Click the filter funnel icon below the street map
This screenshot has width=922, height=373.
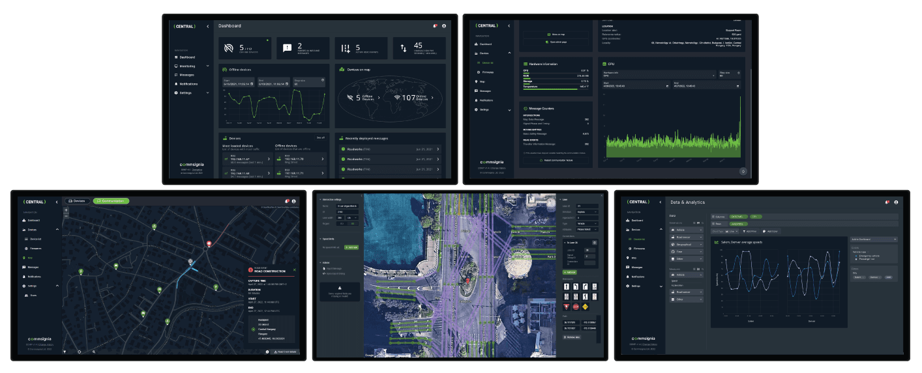[65, 352]
